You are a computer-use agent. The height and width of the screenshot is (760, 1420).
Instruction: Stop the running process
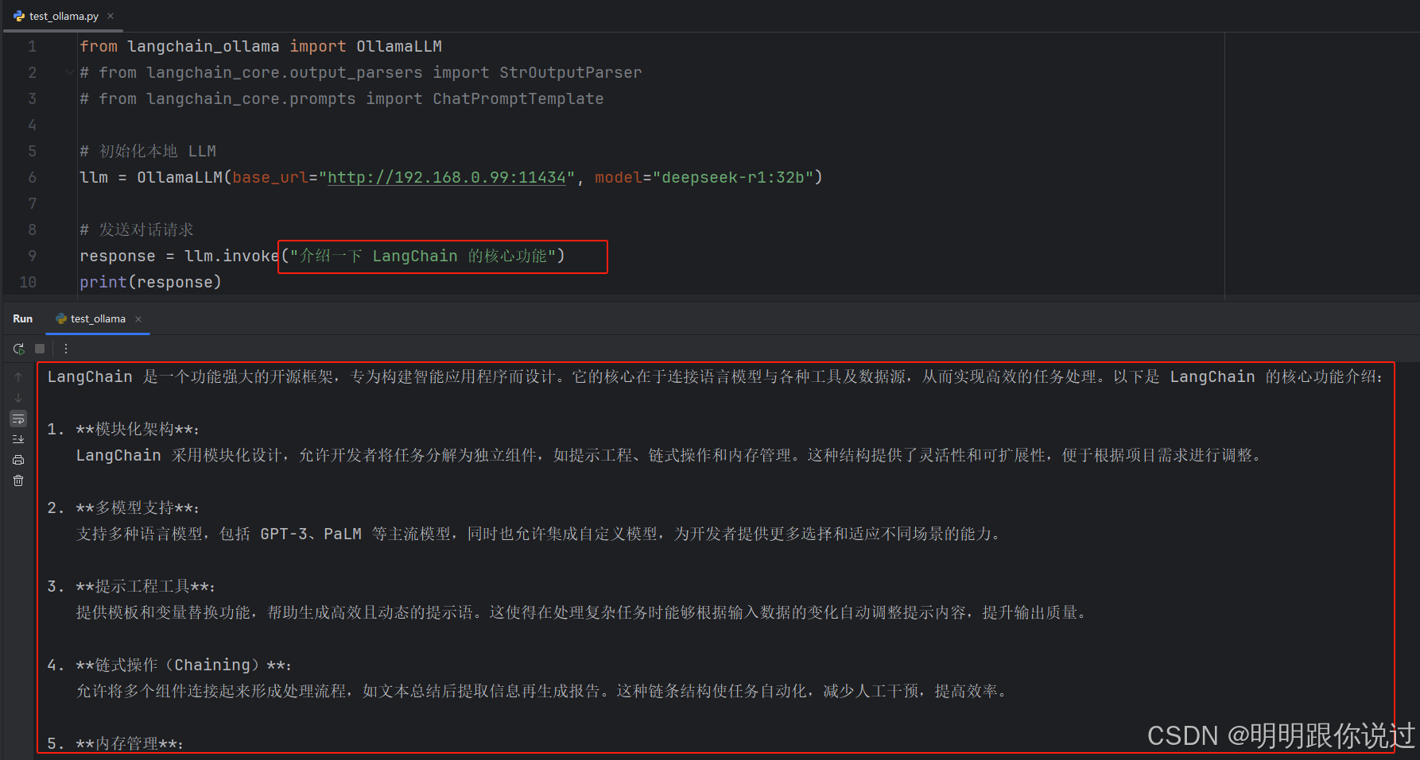pyautogui.click(x=40, y=349)
